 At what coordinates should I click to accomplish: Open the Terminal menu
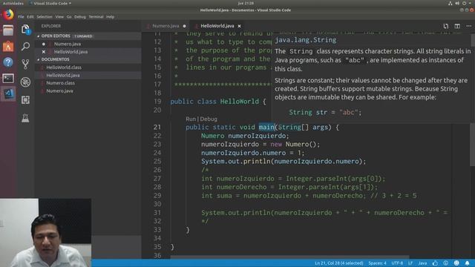click(96, 17)
